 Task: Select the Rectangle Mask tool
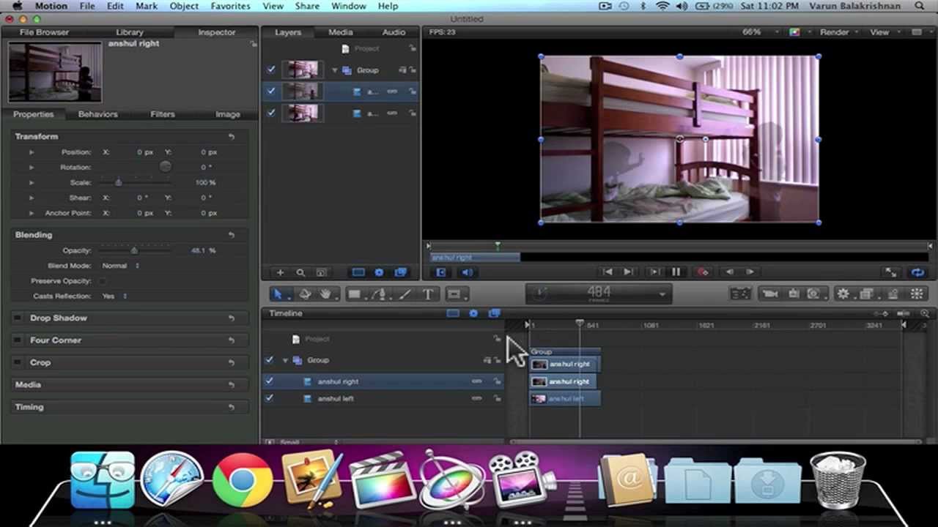pos(454,294)
